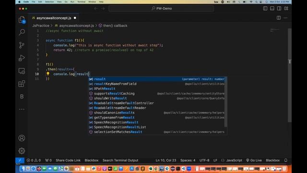Click the Apple menu icon
307x173 pixels.
19,2
